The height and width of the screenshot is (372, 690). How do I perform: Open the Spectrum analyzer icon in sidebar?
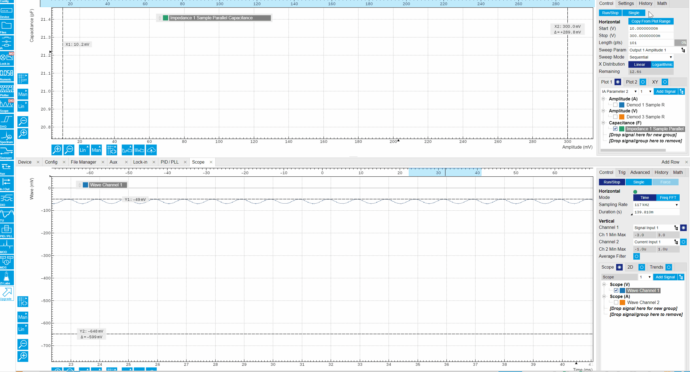7,136
